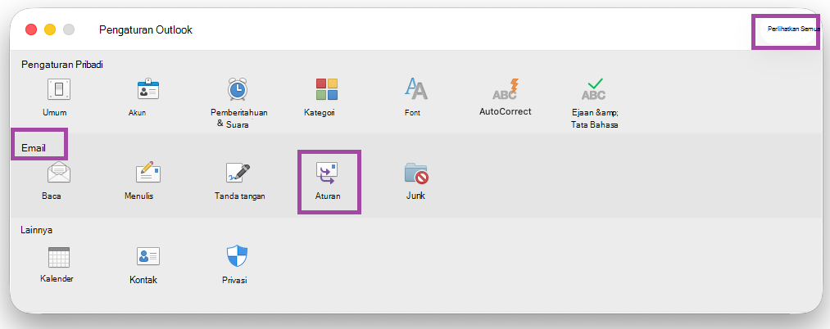This screenshot has width=830, height=329.
Task: Click the Perlihatkan Semua button
Action: [x=789, y=29]
